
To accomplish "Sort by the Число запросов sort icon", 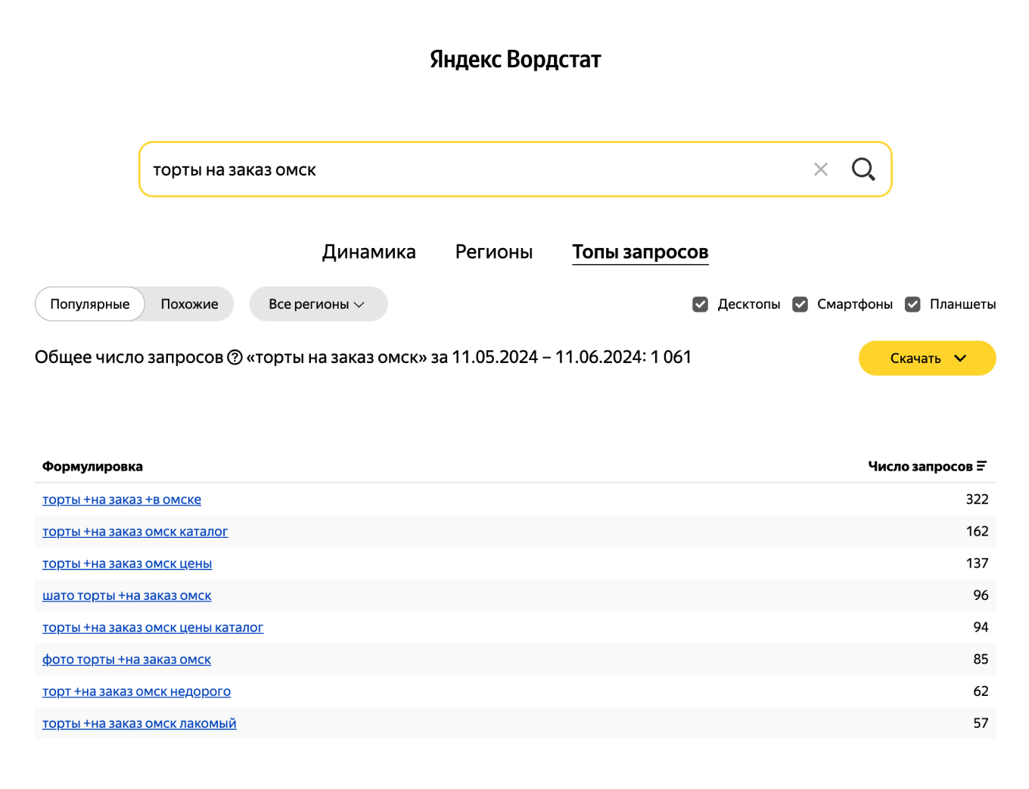I will coord(981,466).
